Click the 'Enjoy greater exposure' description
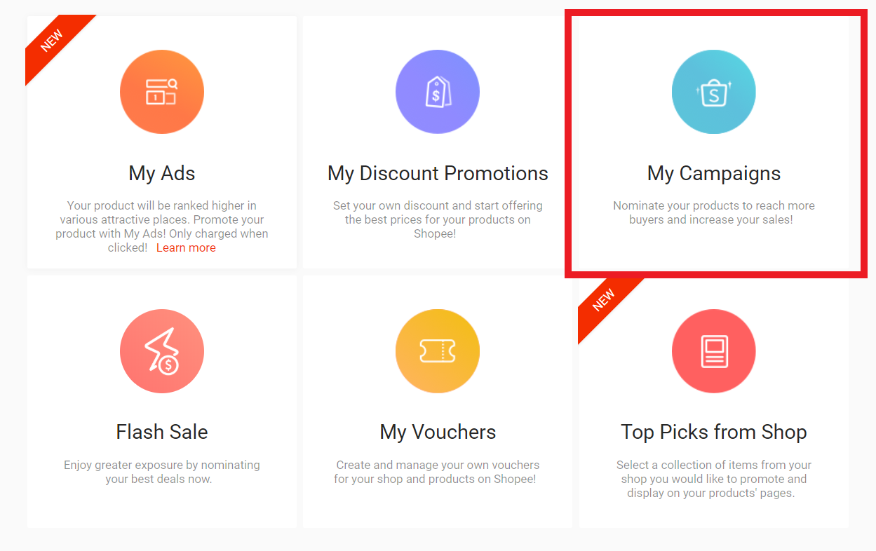The height and width of the screenshot is (551, 876). (162, 472)
